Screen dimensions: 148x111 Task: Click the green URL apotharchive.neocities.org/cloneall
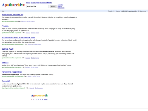coord(12,58)
